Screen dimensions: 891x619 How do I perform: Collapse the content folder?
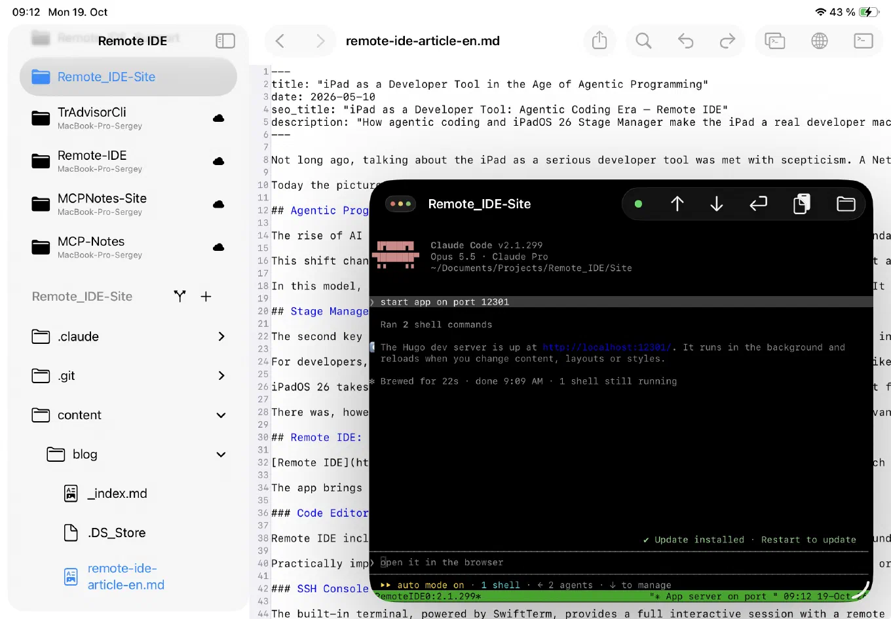[x=128, y=415]
